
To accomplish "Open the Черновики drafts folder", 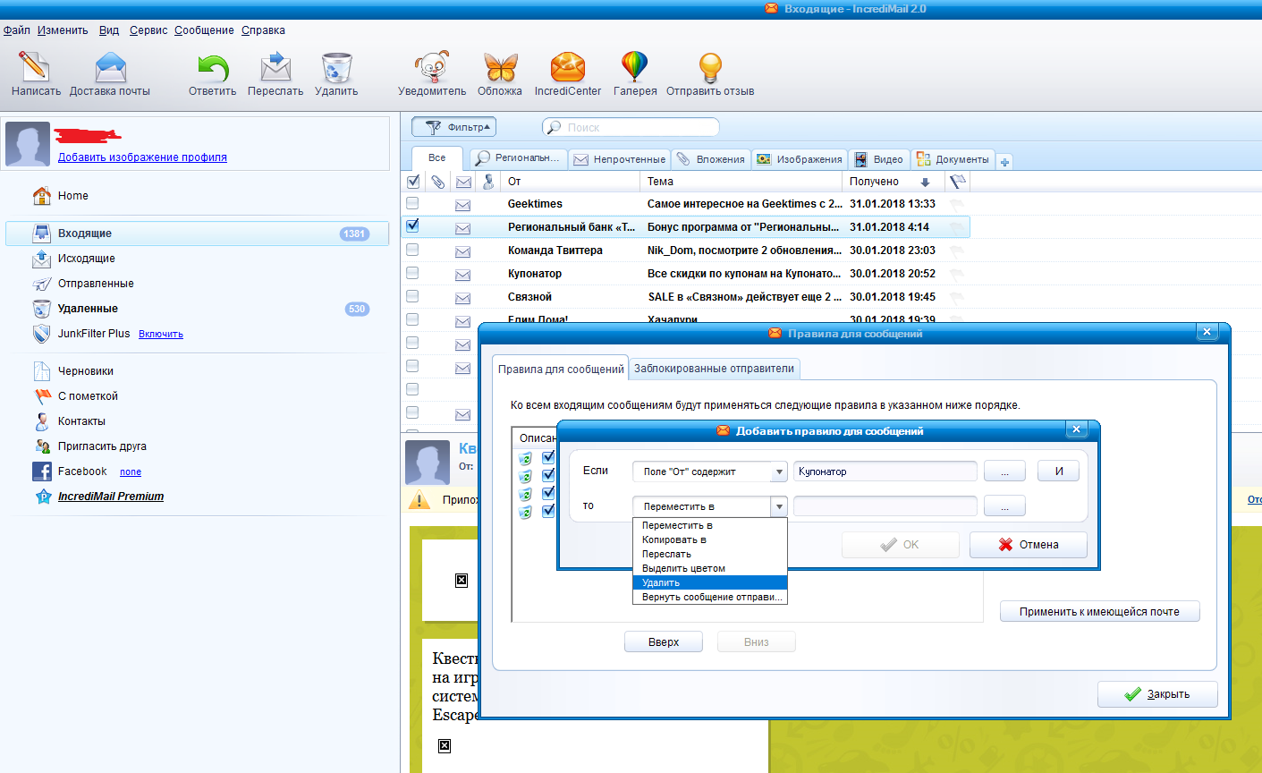I will tap(85, 371).
